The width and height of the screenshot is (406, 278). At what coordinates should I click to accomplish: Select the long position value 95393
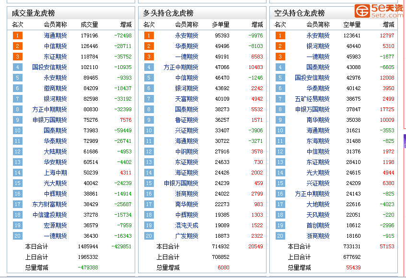coord(222,35)
